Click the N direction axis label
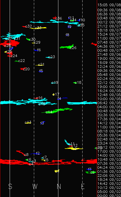 coord(59,187)
